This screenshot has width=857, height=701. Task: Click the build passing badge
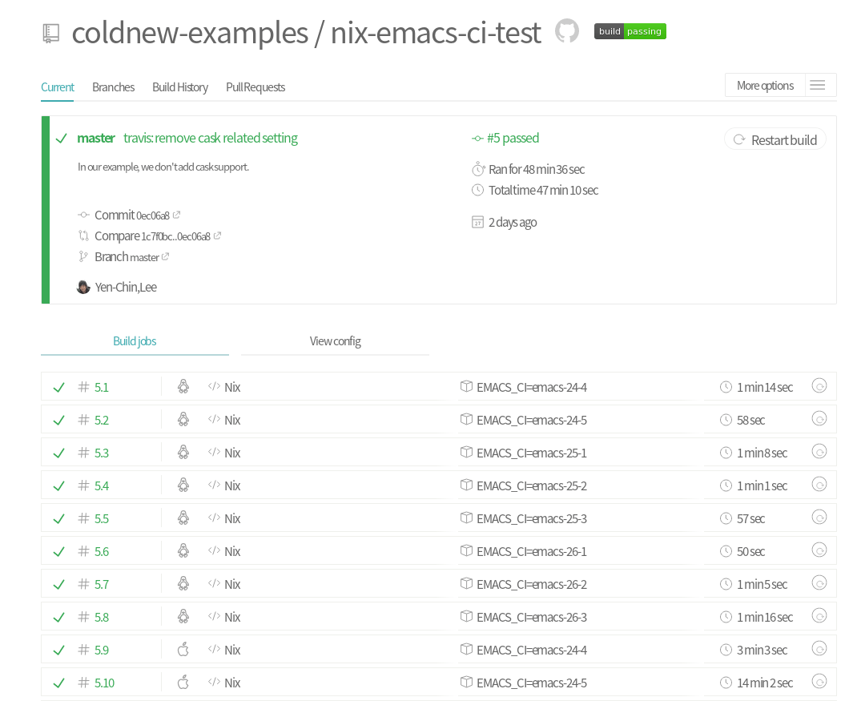coord(630,31)
